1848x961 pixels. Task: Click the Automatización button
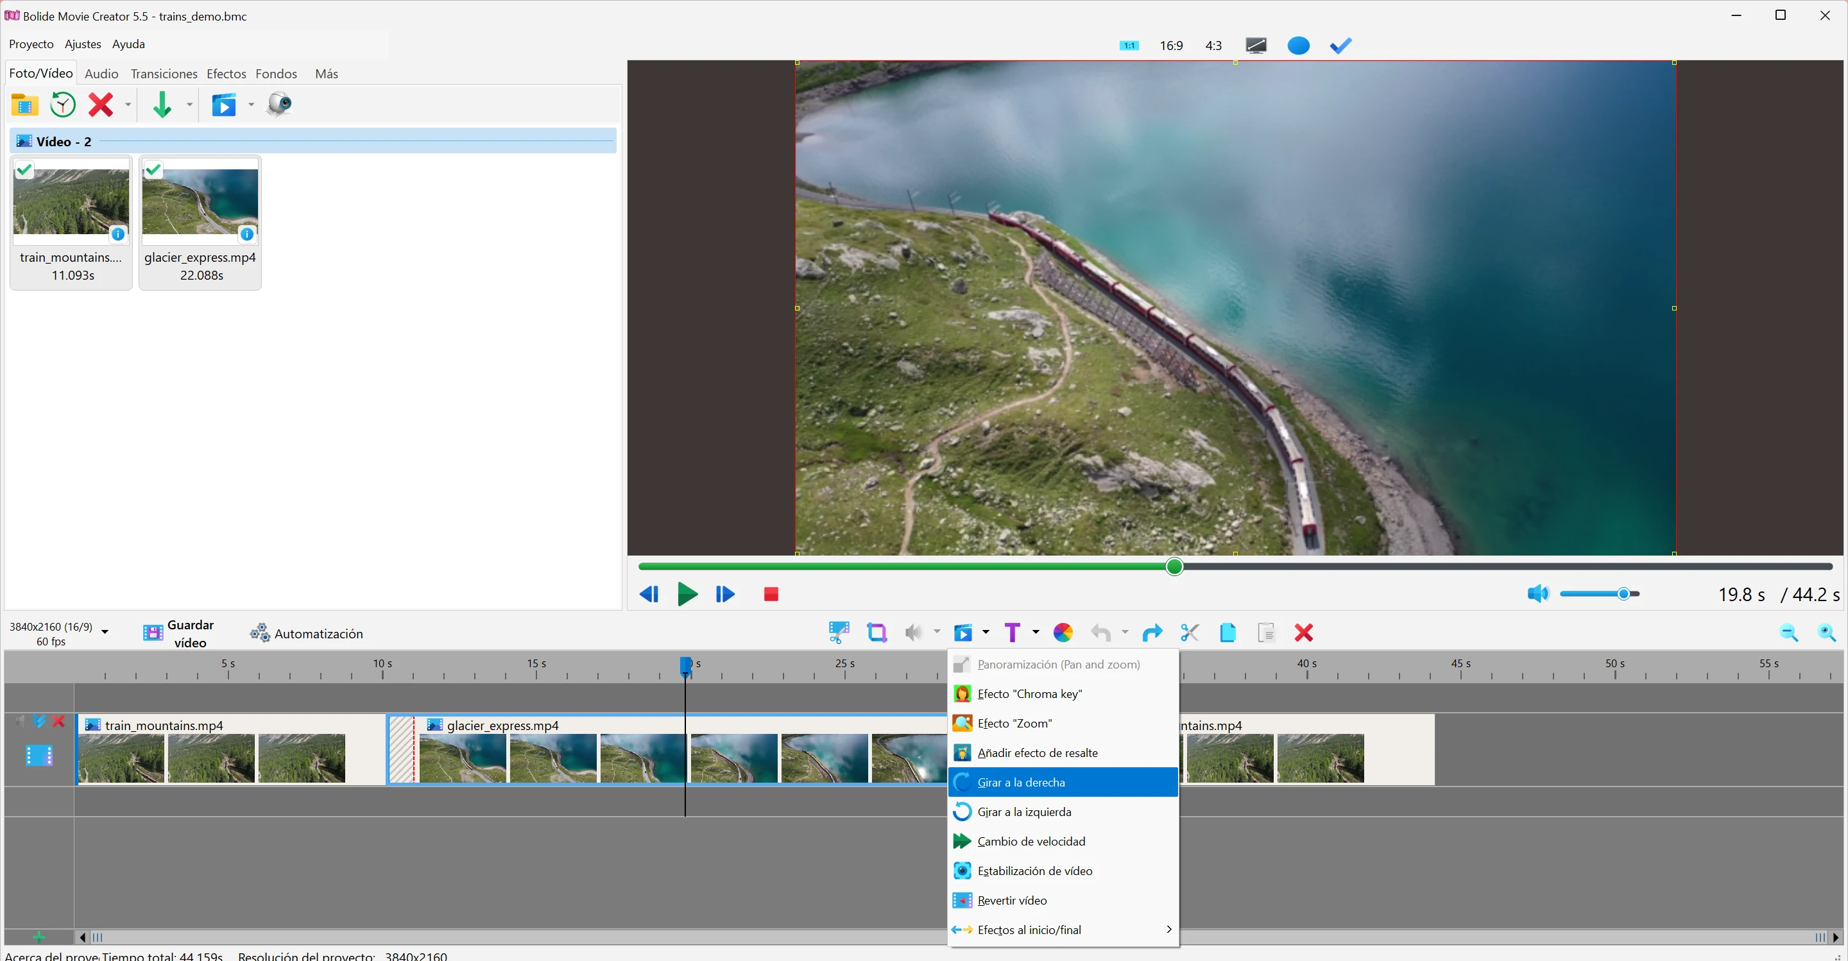[306, 633]
